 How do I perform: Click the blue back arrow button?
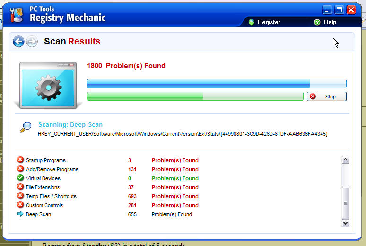point(18,41)
